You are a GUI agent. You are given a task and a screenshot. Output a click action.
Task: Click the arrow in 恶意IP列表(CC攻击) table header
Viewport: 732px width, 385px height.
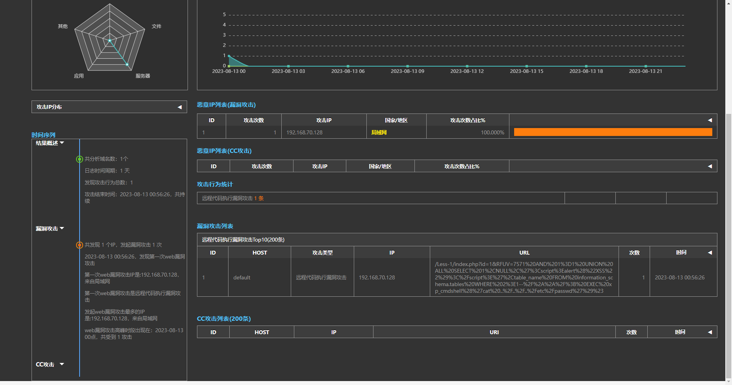tap(710, 166)
